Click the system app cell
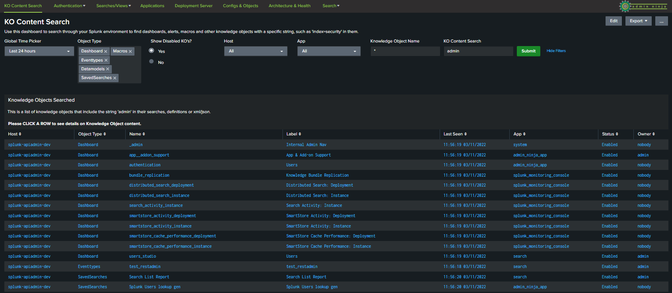The height and width of the screenshot is (293, 672). point(520,145)
